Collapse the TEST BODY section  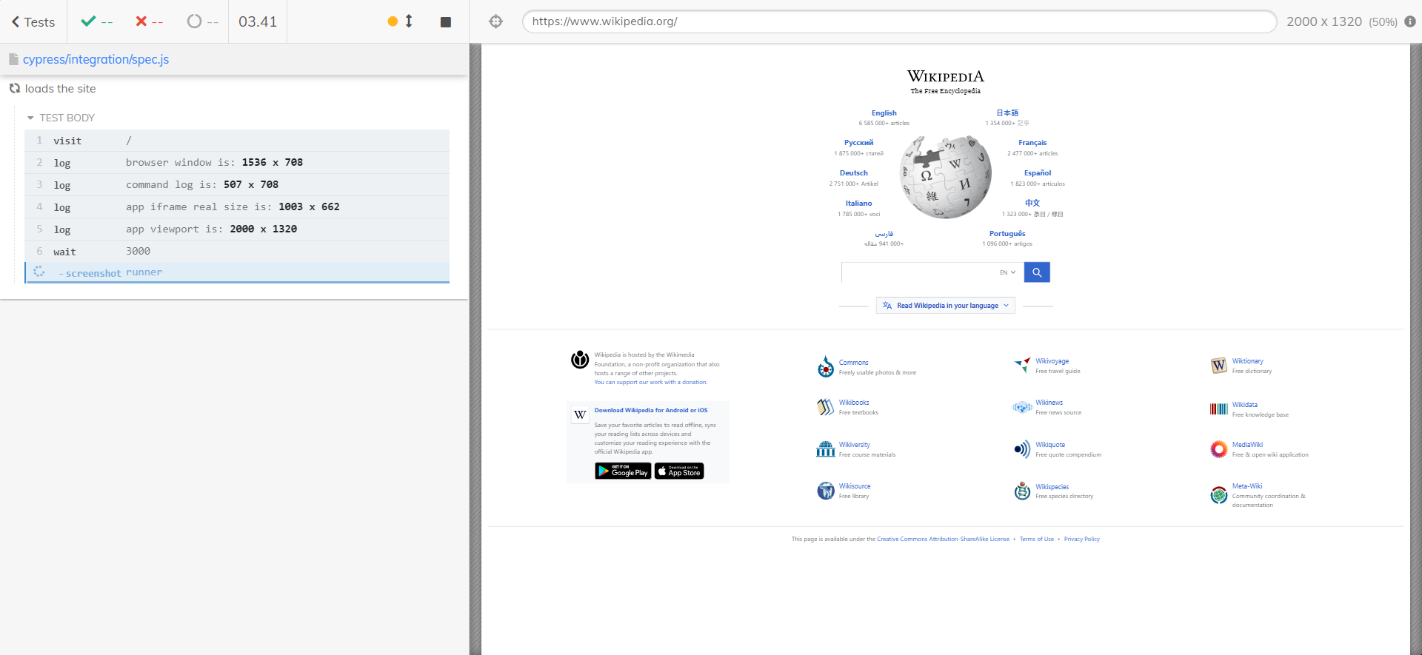(x=61, y=118)
